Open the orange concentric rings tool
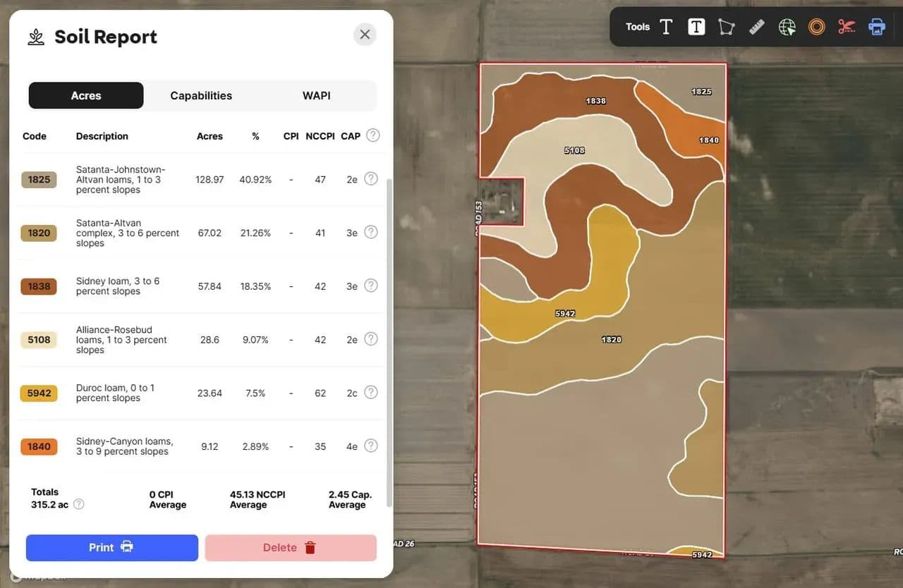Viewport: 903px width, 588px height. [x=817, y=27]
